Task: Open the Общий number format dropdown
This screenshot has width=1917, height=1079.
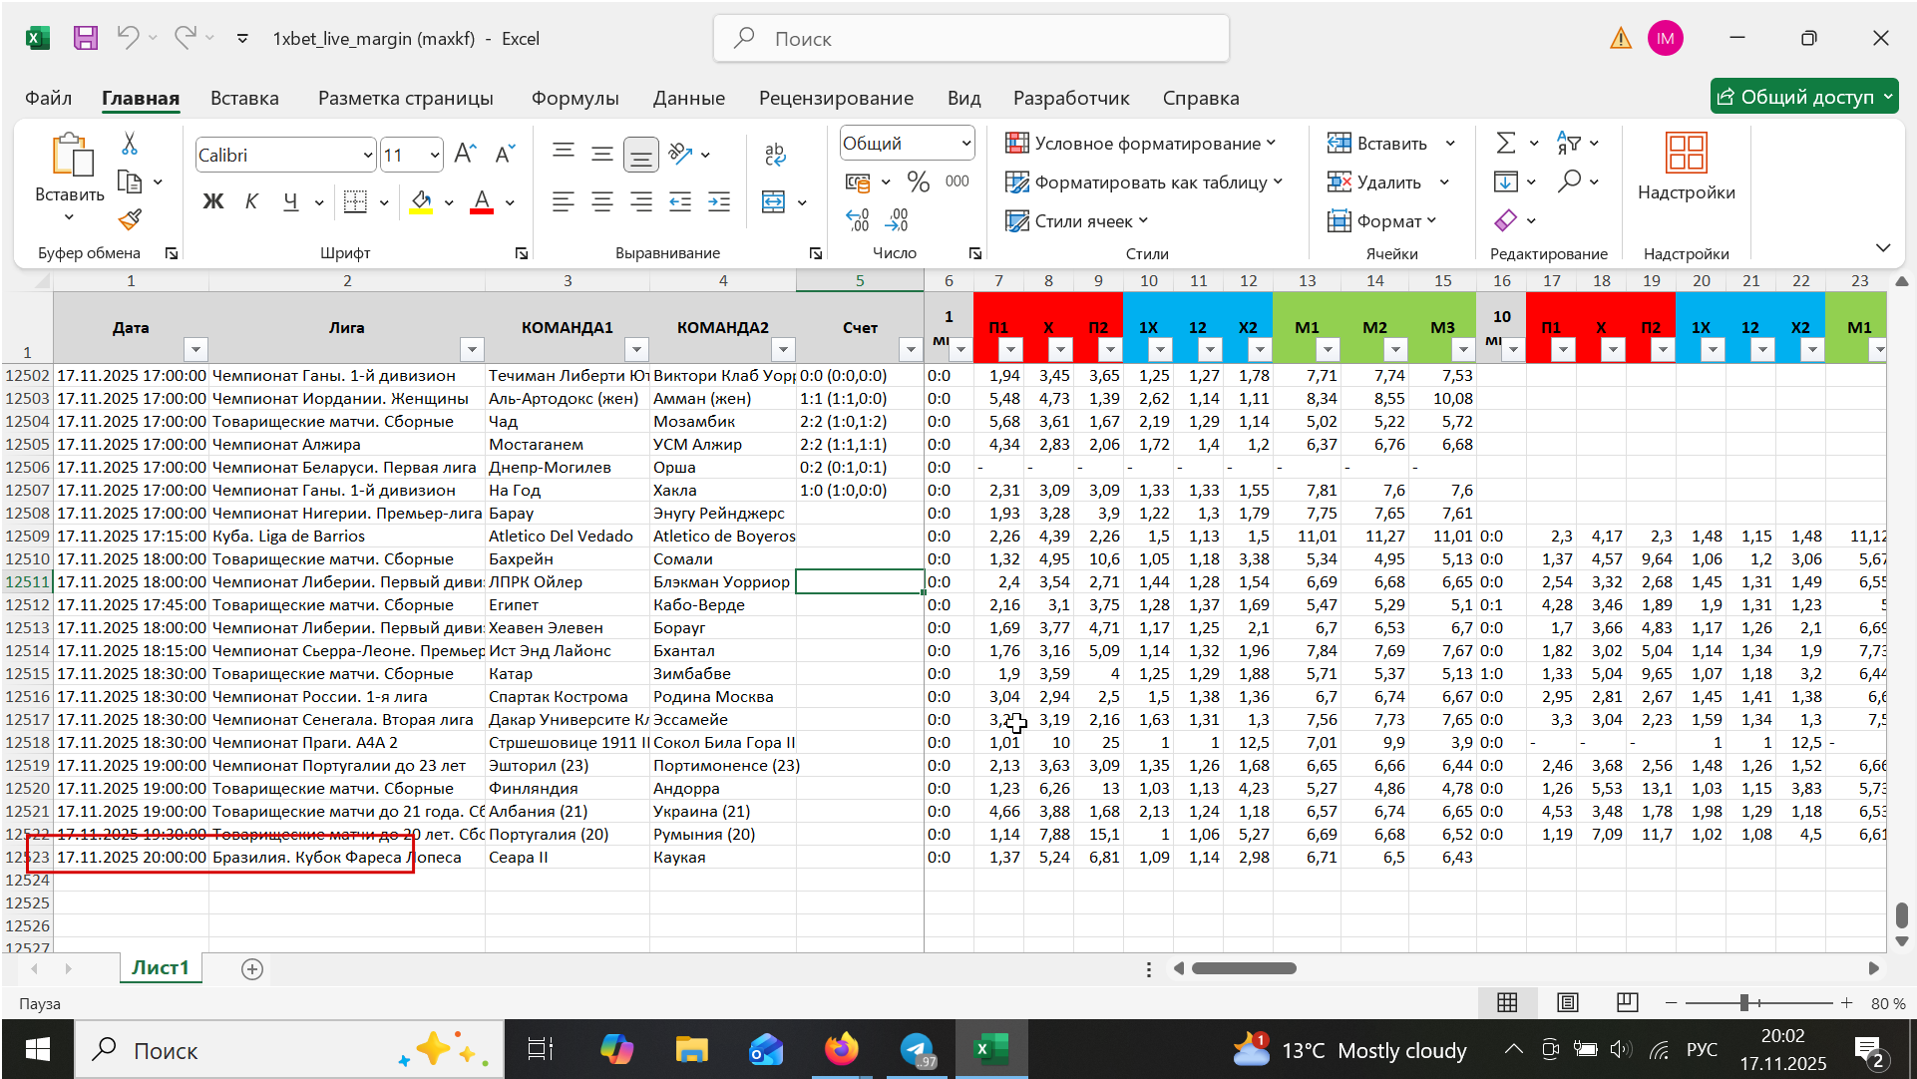Action: (965, 144)
